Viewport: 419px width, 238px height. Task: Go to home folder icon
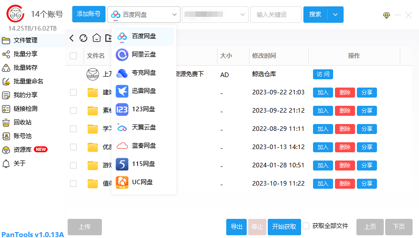(x=96, y=38)
